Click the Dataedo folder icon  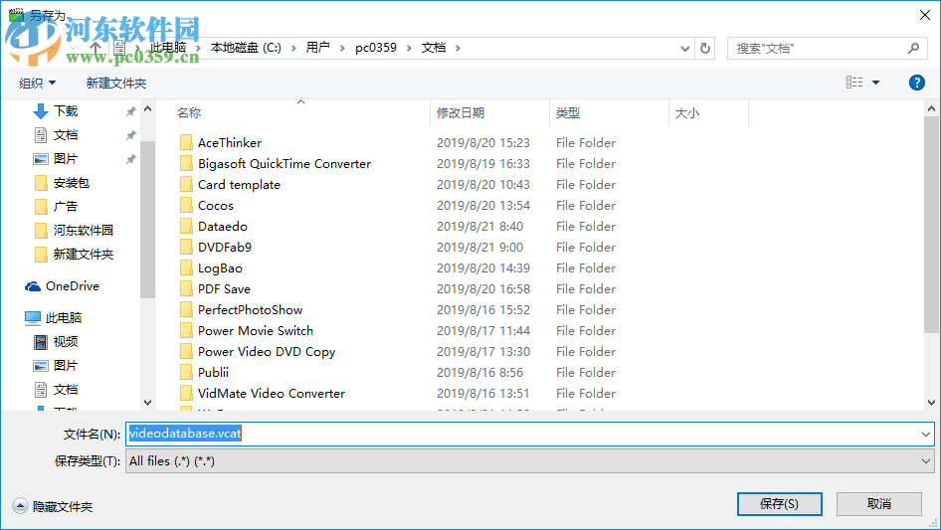coord(186,227)
